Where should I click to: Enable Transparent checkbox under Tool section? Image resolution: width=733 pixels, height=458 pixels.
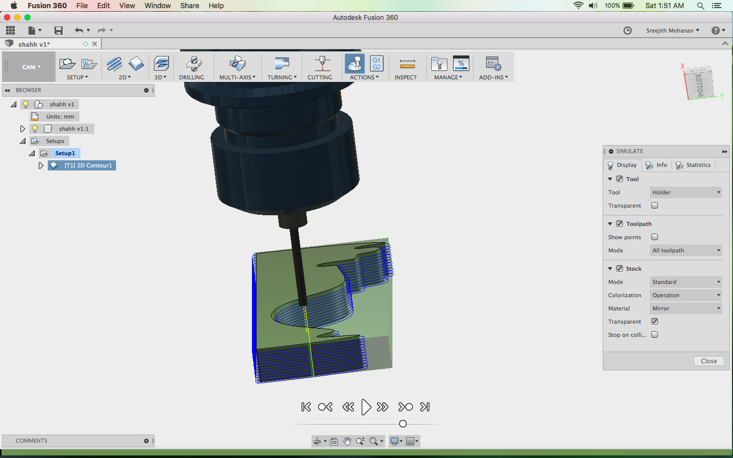655,206
